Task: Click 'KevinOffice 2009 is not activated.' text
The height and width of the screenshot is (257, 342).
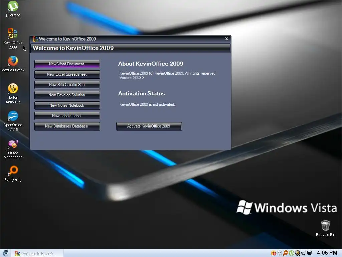Action: 147,104
